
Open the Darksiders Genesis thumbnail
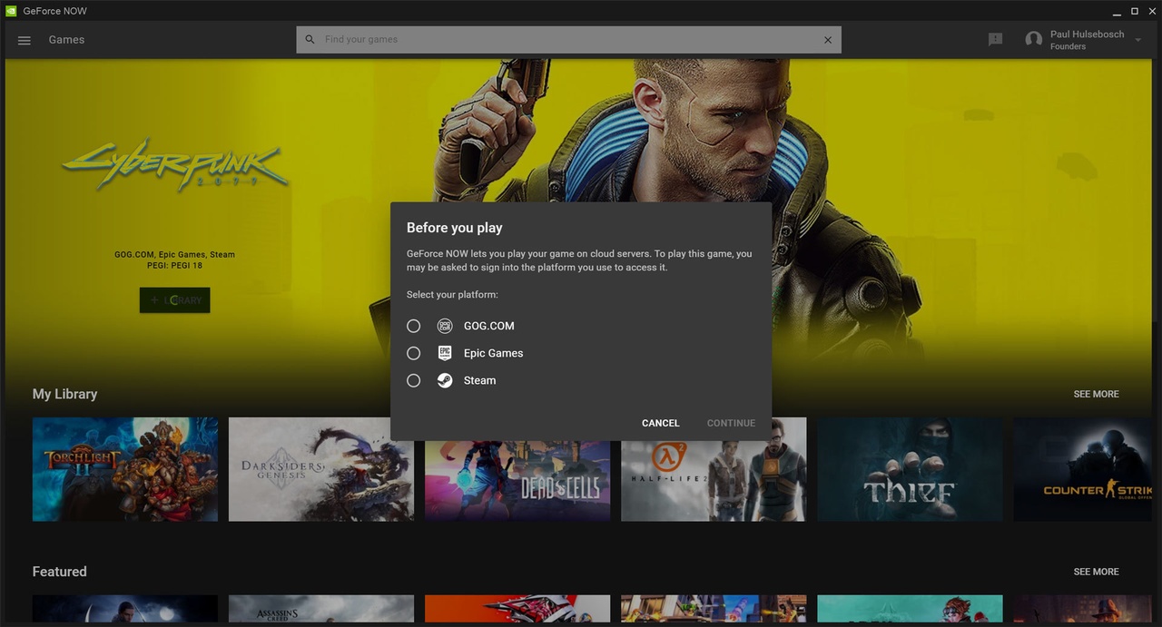point(321,469)
